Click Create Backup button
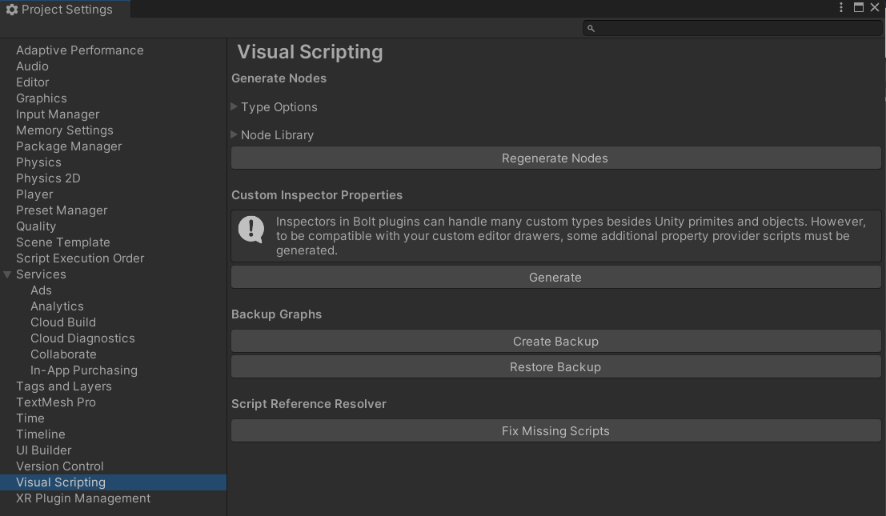Viewport: 886px width, 516px height. coord(555,342)
